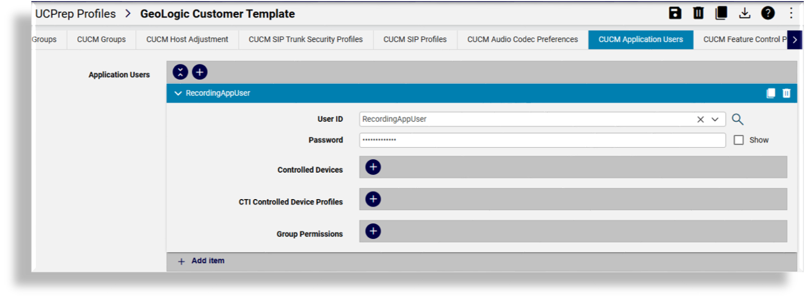Image resolution: width=805 pixels, height=300 pixels.
Task: Click the trash icon in top toolbar
Action: point(698,13)
